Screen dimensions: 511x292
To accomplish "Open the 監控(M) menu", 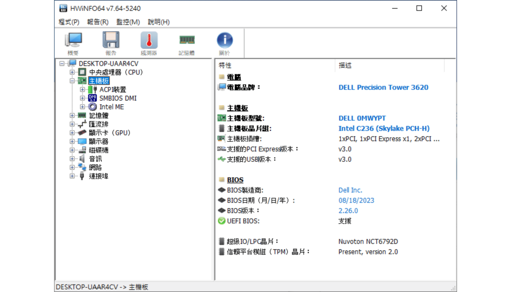I will (128, 22).
